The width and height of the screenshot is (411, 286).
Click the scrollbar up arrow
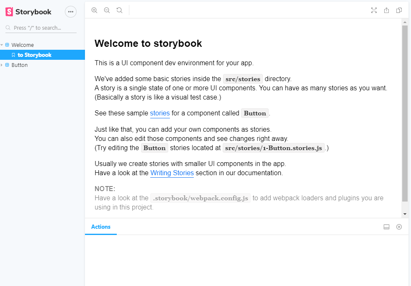(x=405, y=23)
